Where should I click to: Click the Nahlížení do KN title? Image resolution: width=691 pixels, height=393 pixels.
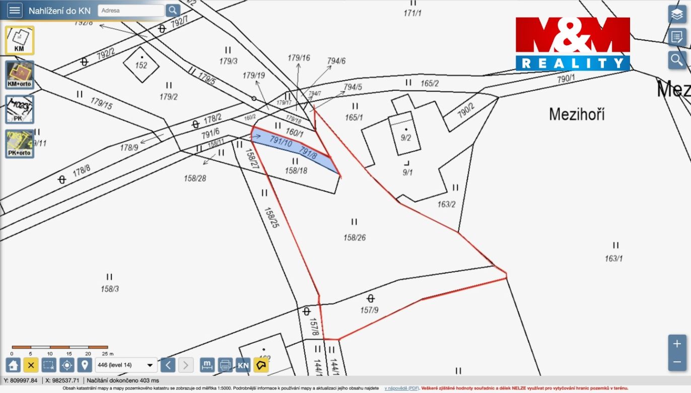[x=59, y=10]
